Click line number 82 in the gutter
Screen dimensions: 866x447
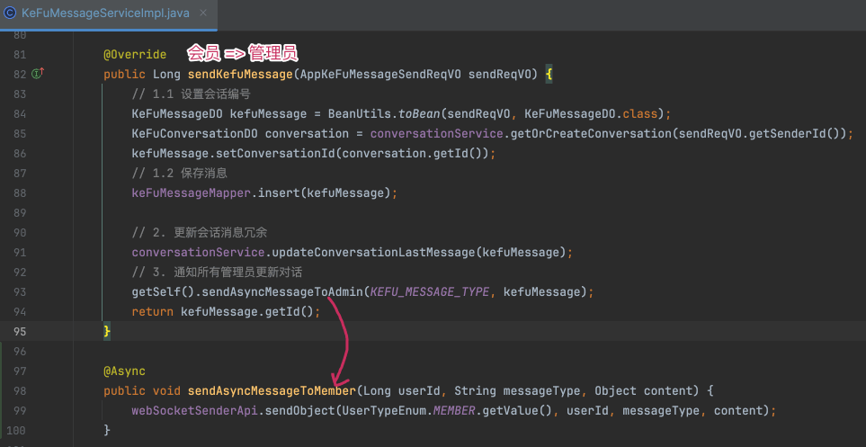[x=20, y=74]
